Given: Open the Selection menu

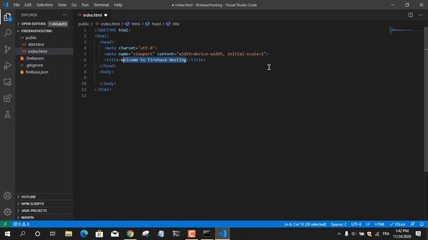Looking at the screenshot, I should [45, 5].
